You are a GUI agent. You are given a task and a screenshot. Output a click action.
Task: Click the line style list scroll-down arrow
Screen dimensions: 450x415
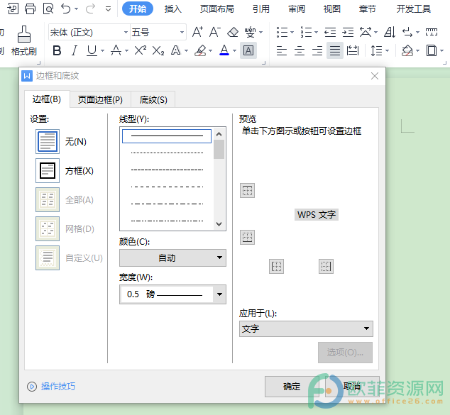219,224
